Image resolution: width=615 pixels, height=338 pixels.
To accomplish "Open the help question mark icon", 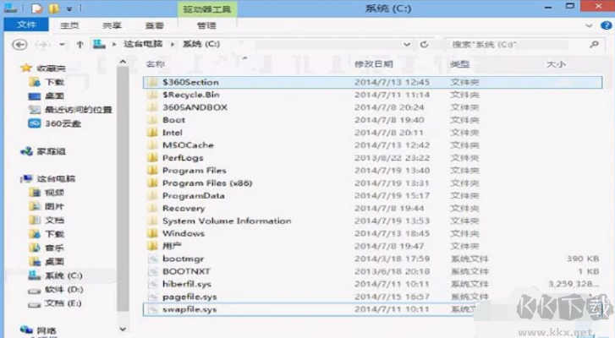I will (x=606, y=25).
